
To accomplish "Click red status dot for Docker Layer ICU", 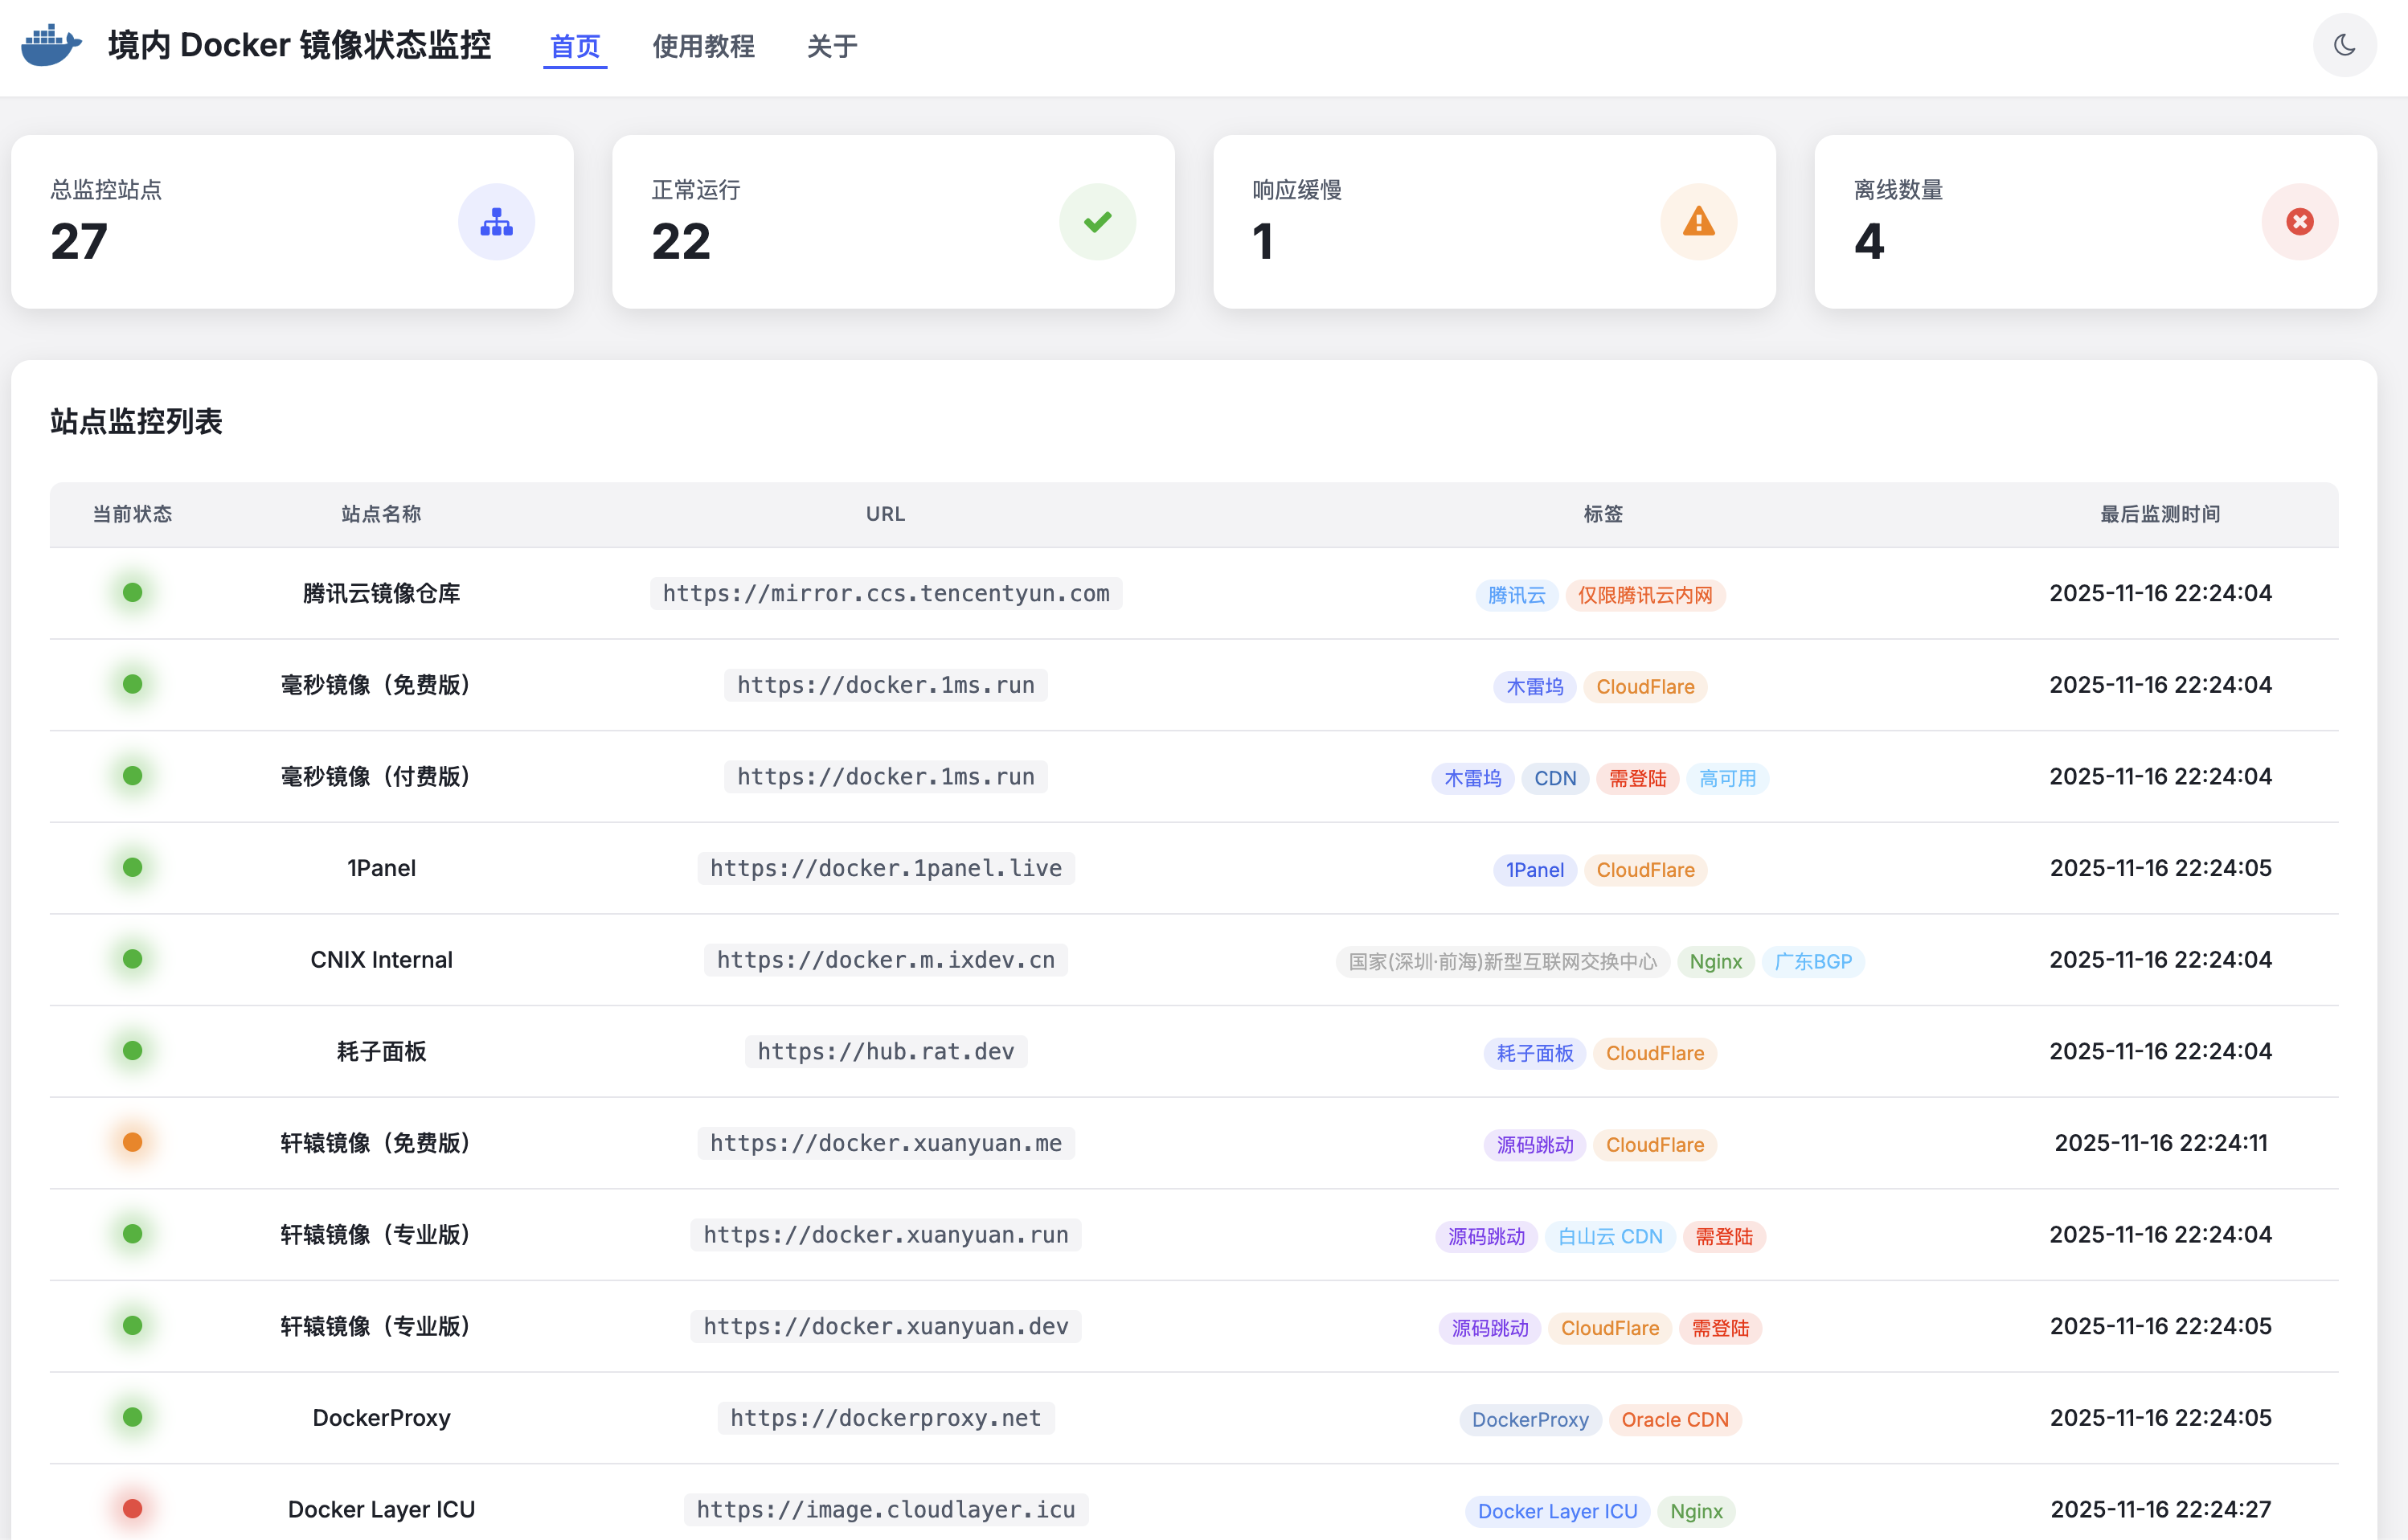I will click(132, 1508).
